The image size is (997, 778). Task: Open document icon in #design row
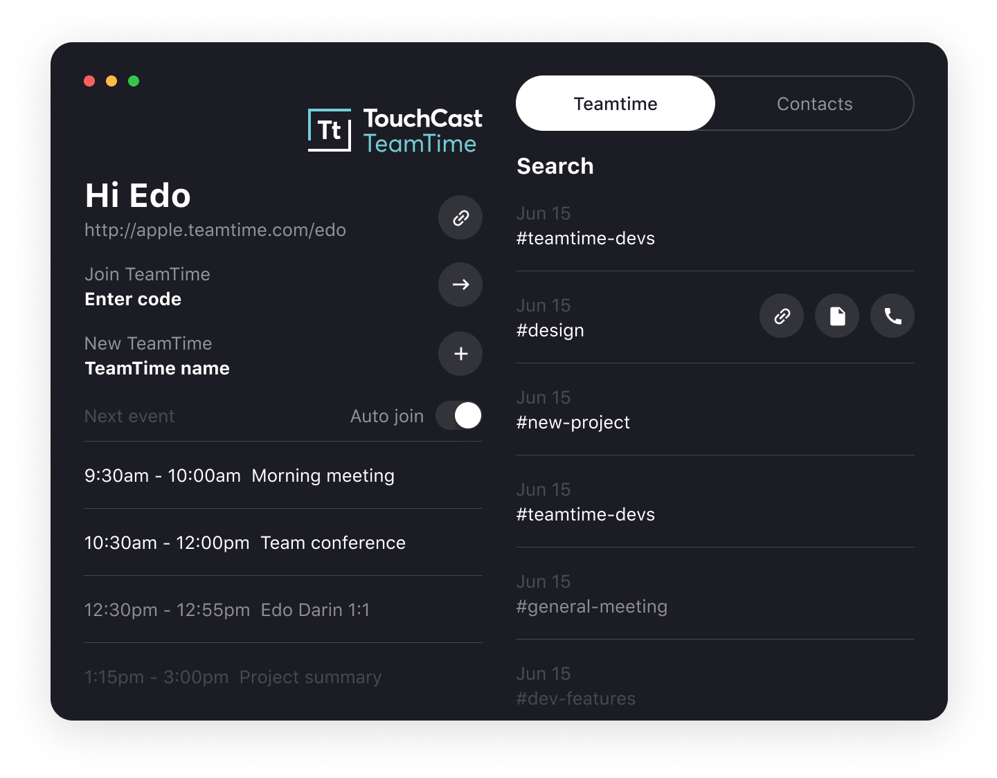(837, 316)
